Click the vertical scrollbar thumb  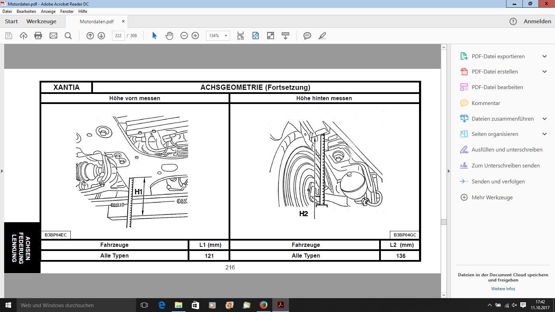444,222
